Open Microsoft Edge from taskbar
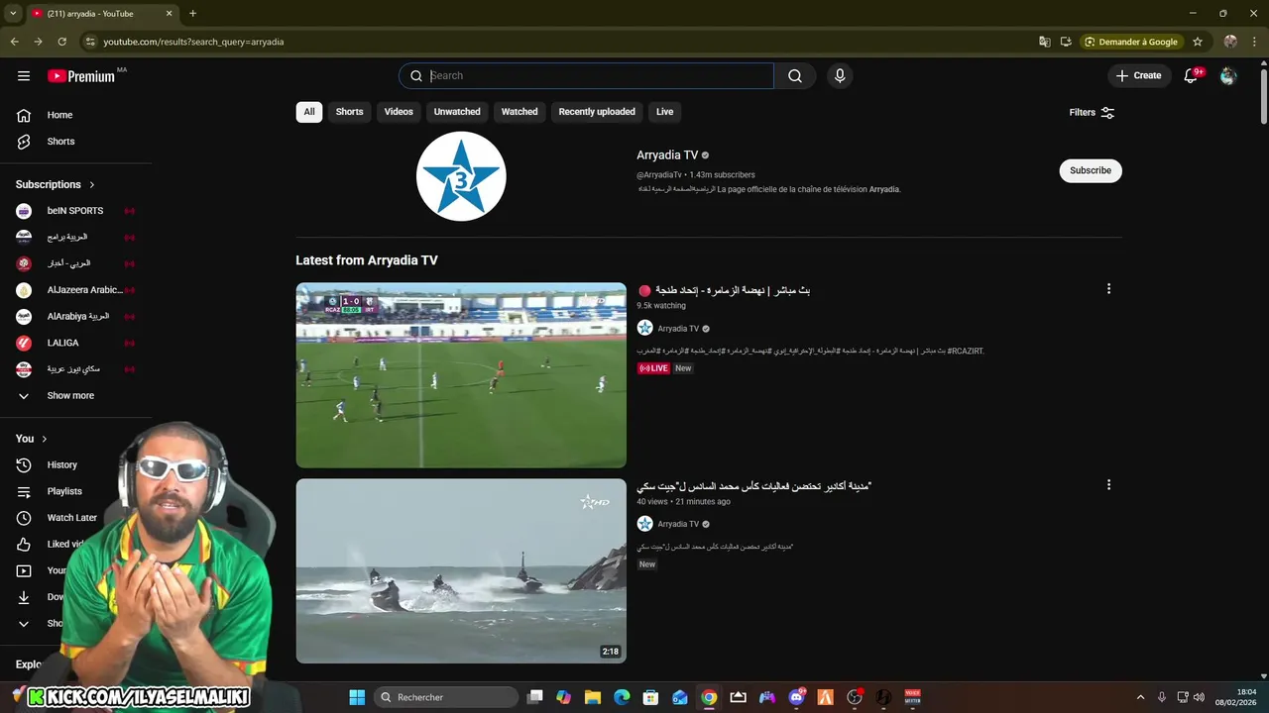1269x713 pixels. coord(622,697)
